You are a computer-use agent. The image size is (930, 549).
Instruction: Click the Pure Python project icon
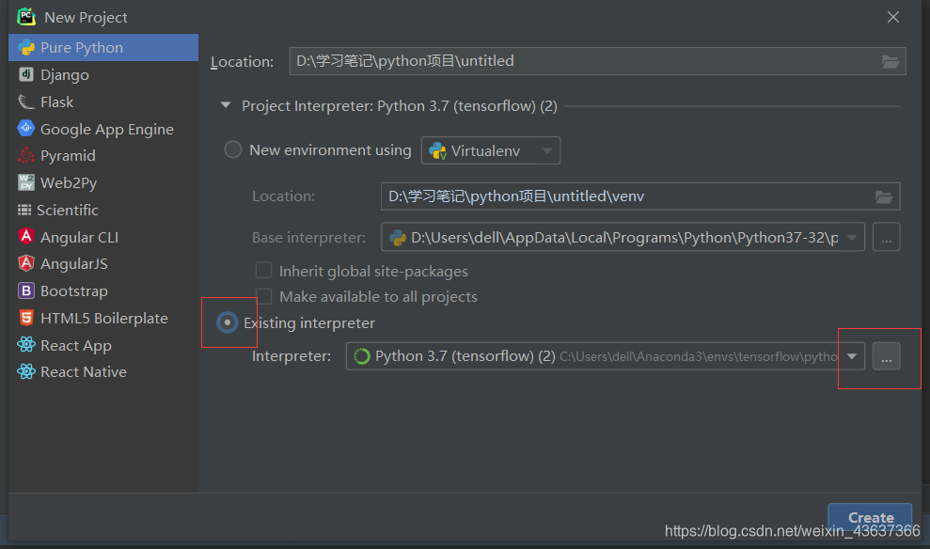pos(26,47)
